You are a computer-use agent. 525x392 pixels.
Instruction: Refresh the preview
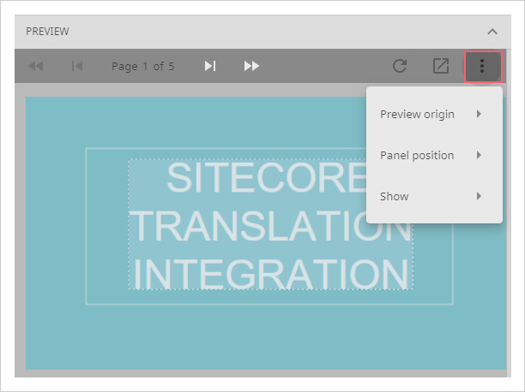(400, 66)
